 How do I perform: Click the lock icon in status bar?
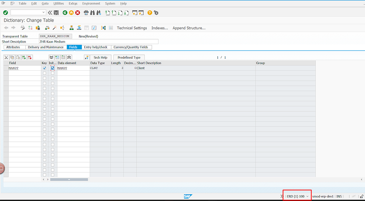362,196
